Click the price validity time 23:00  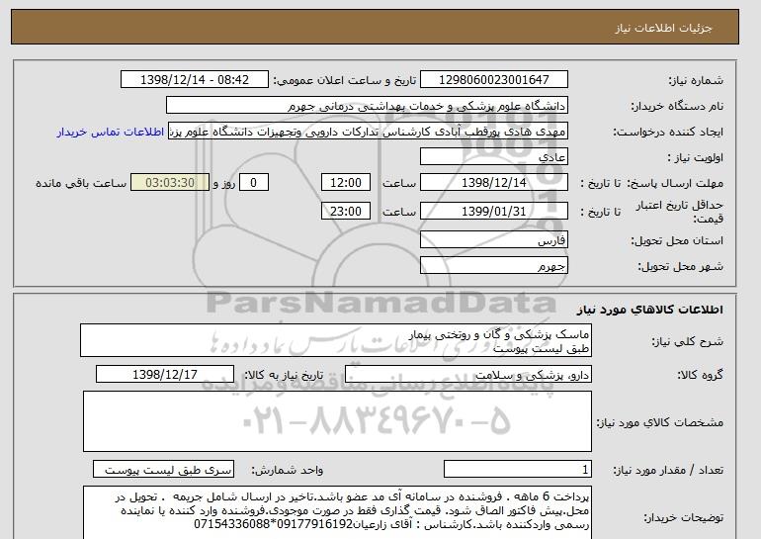[346, 212]
